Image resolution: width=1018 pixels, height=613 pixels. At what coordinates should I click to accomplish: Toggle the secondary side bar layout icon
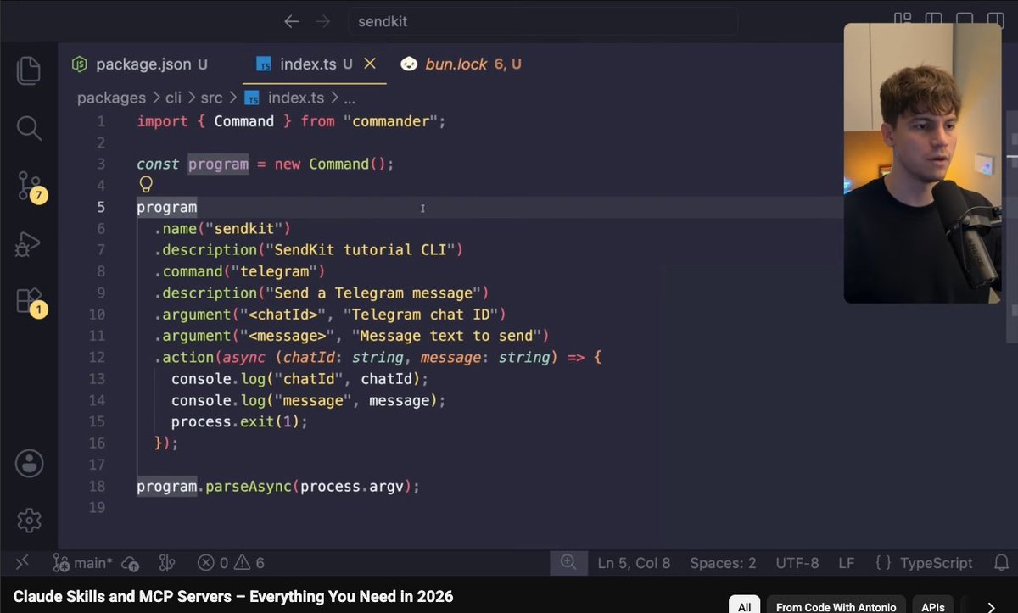pos(997,20)
